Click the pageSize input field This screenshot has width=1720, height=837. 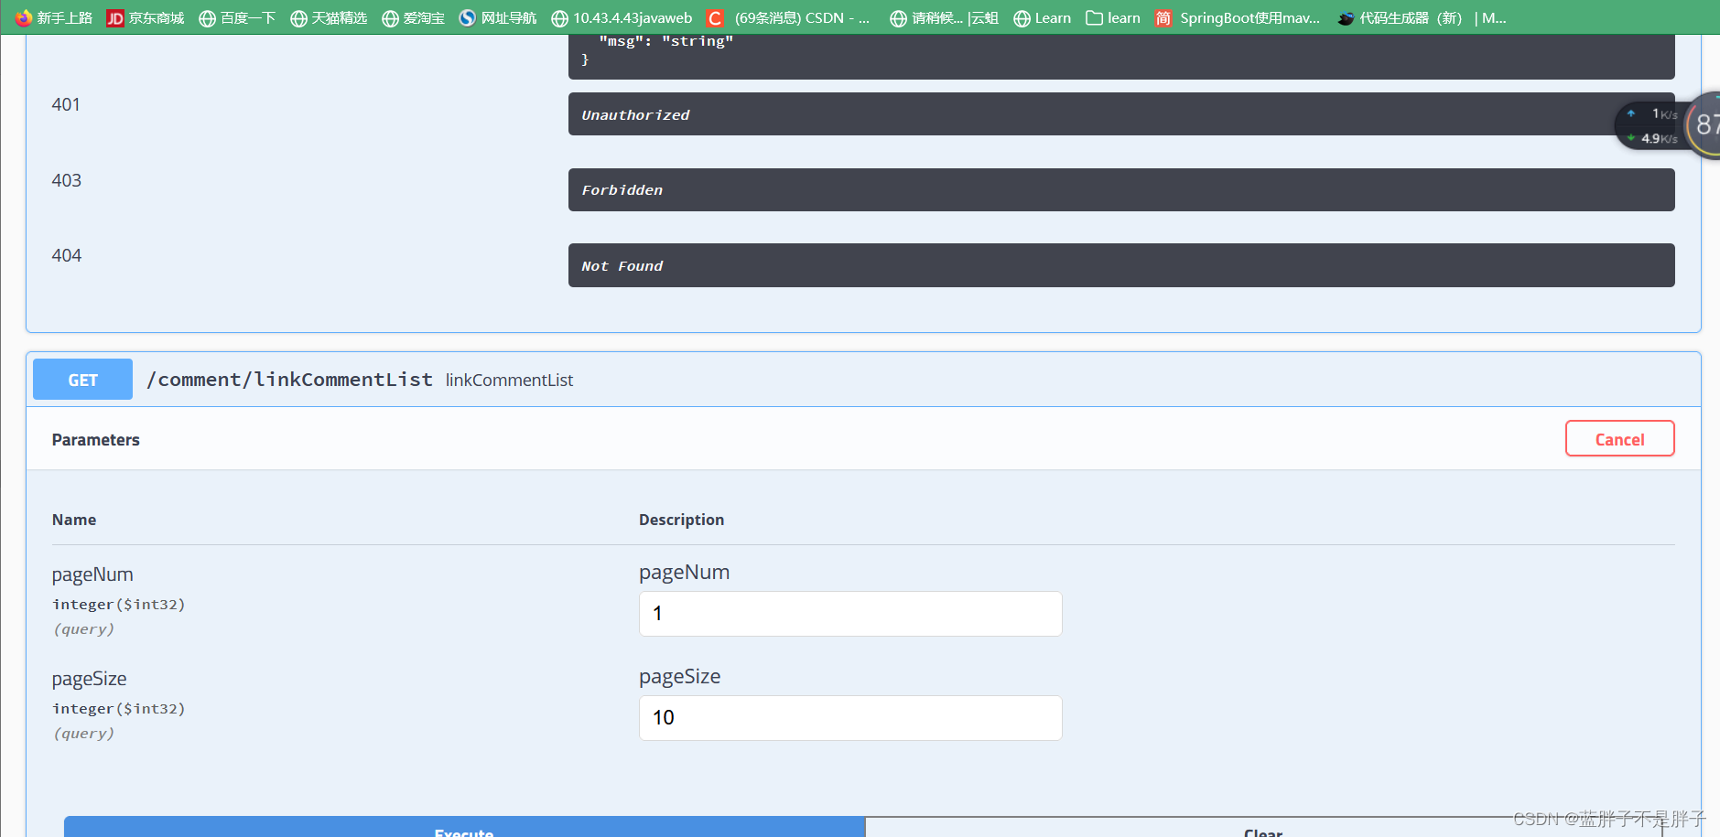click(x=850, y=718)
